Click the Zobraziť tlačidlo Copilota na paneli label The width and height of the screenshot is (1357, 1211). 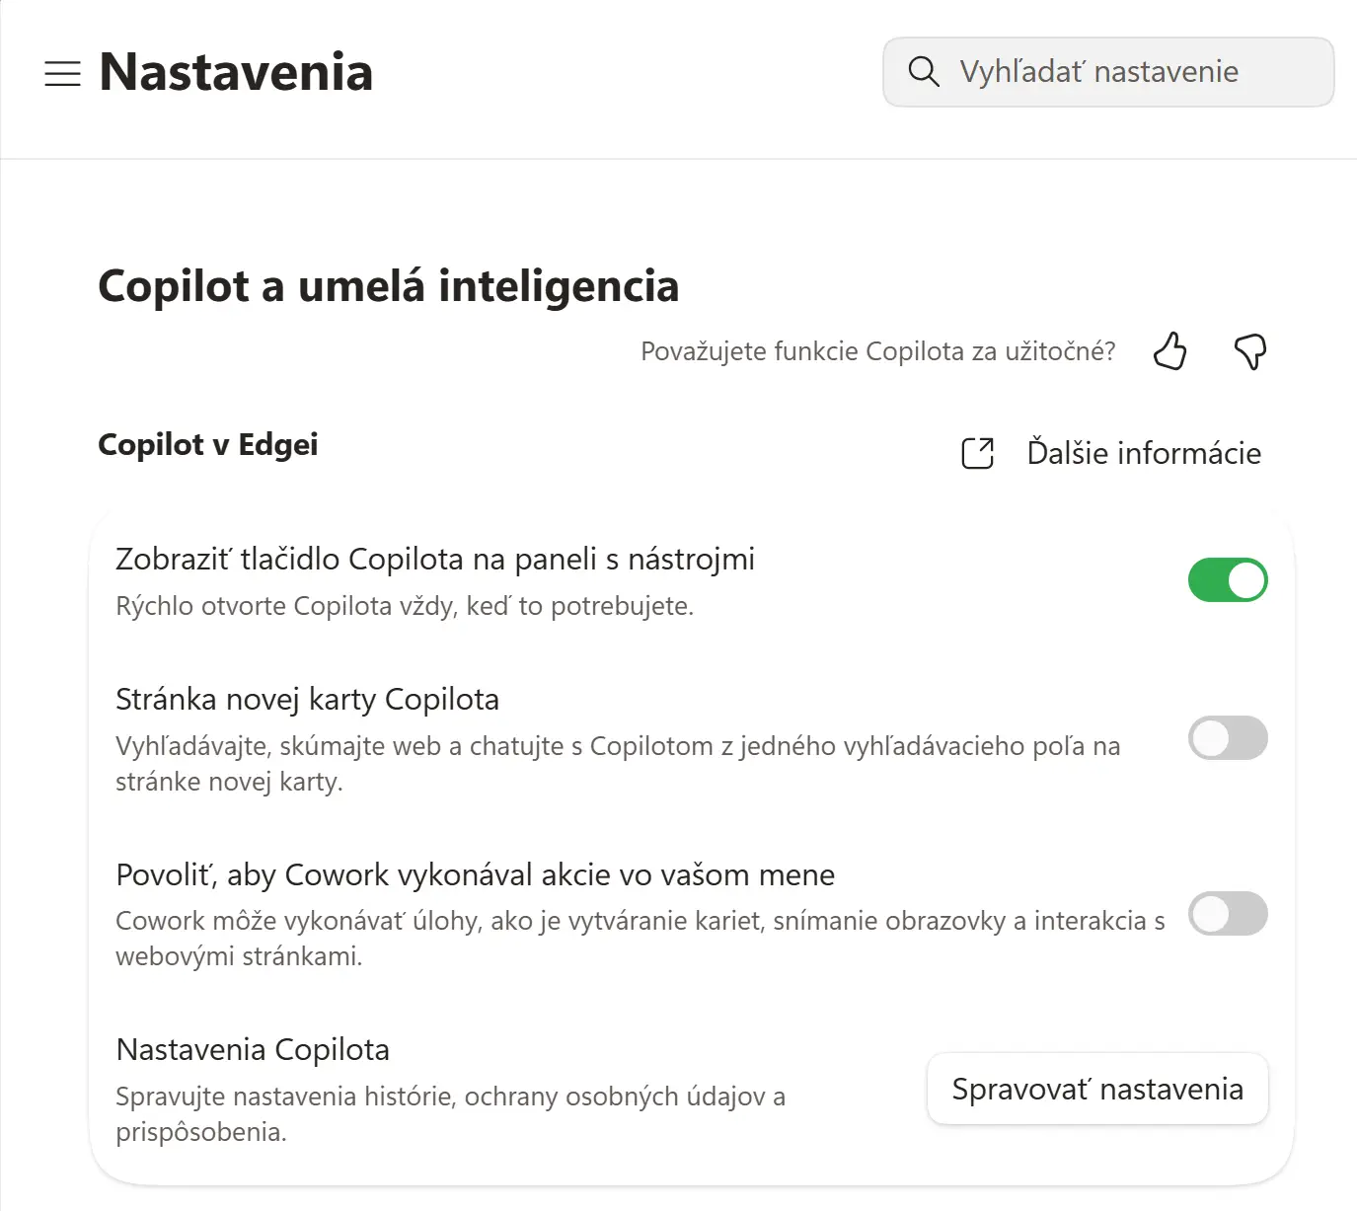(x=435, y=559)
